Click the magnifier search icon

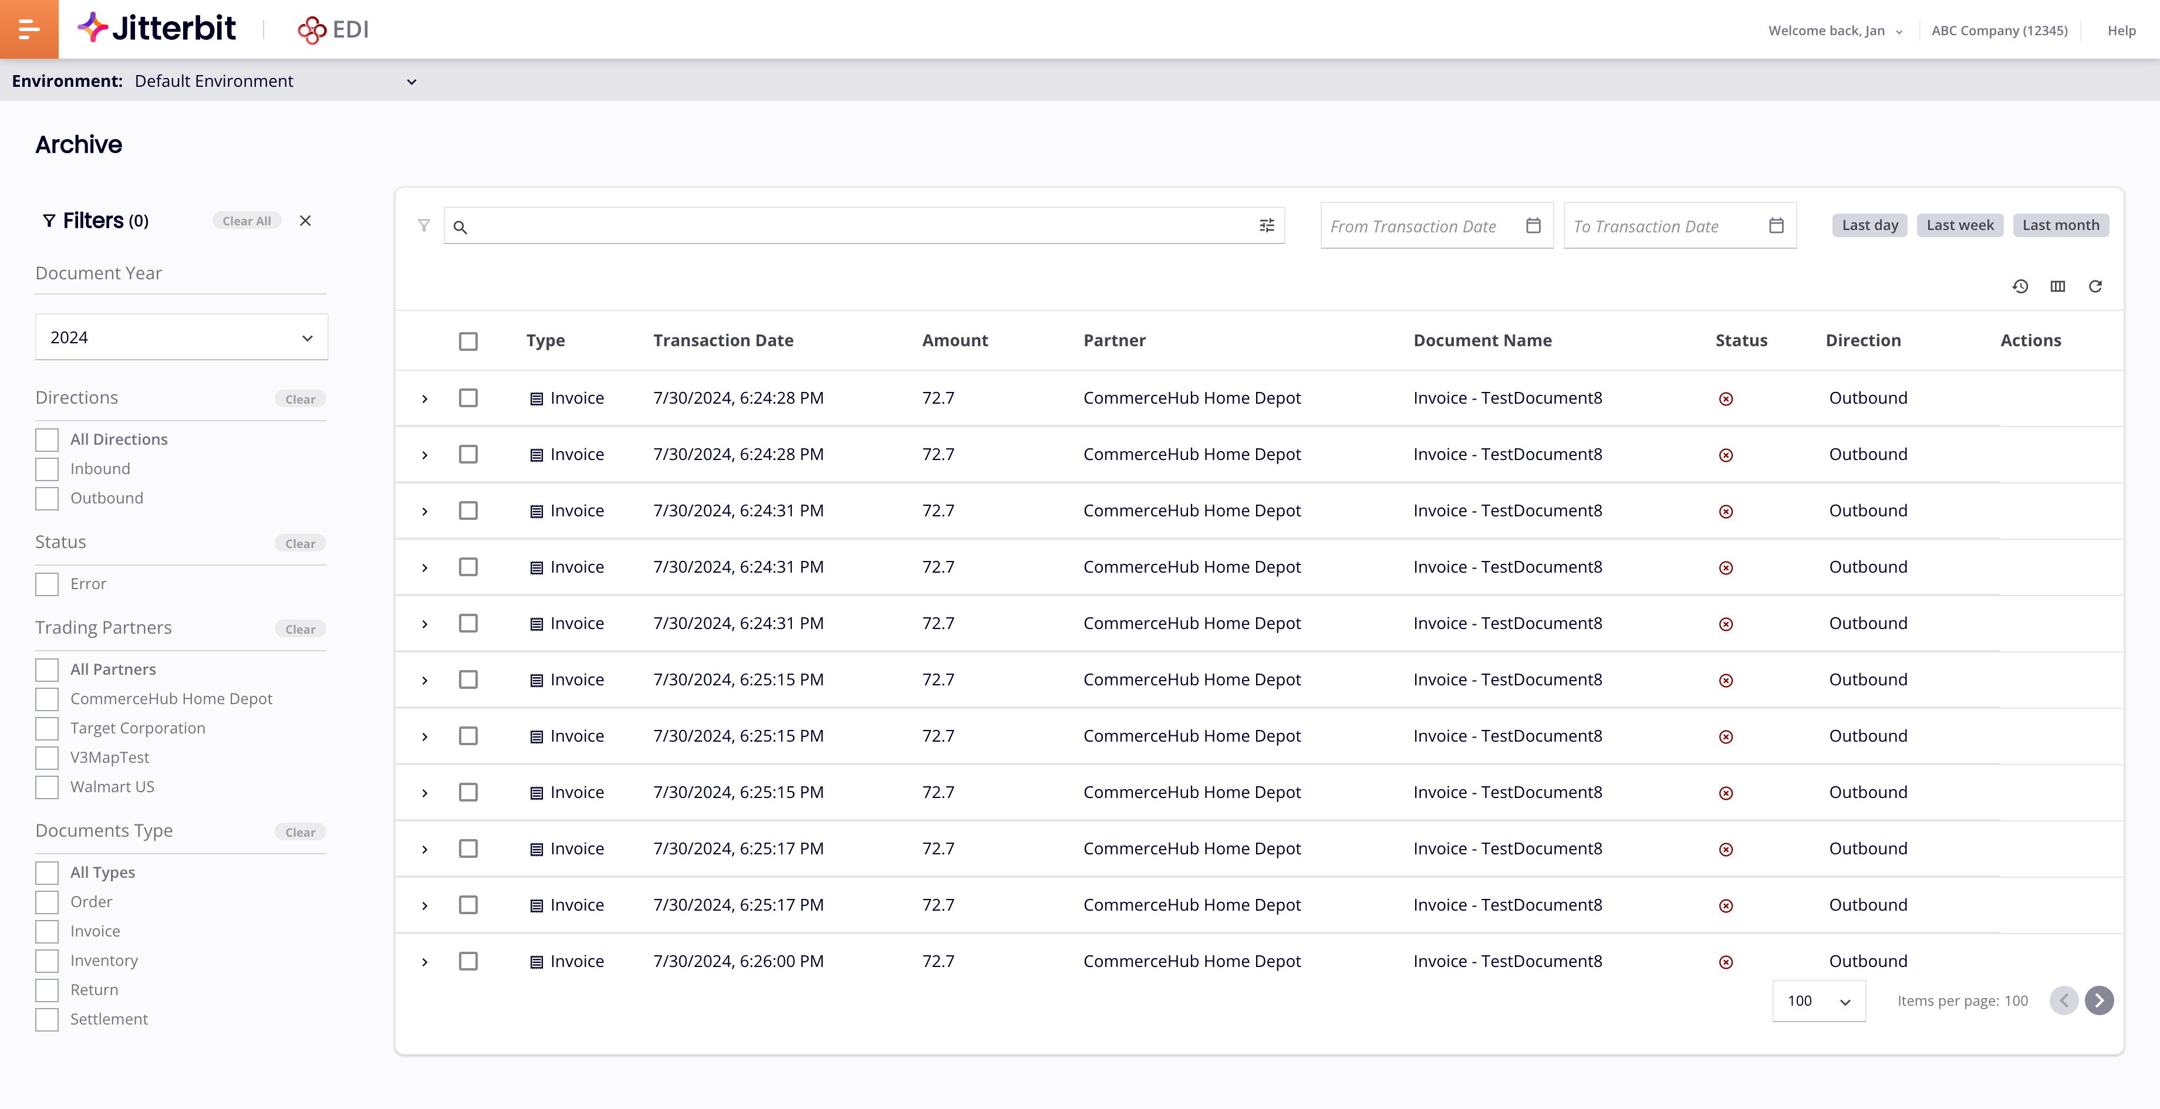[x=460, y=227]
